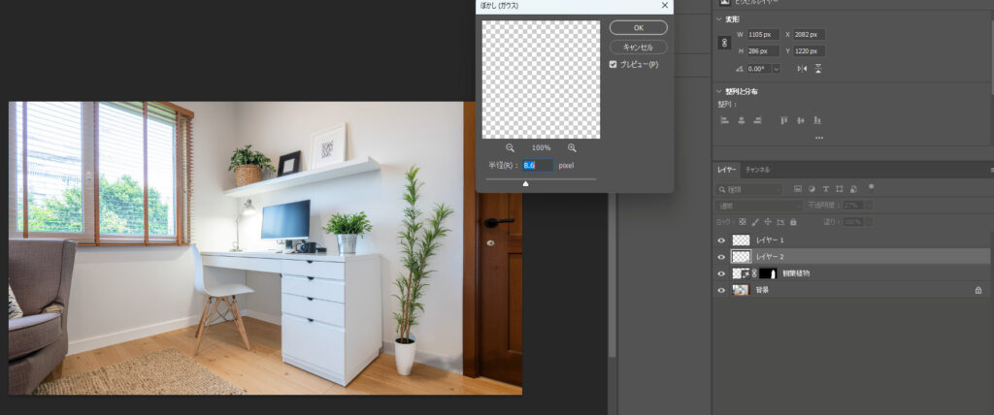Screen dimensions: 994x415
Task: Click the 観葉植物 smart object thumbnail
Action: 741,273
